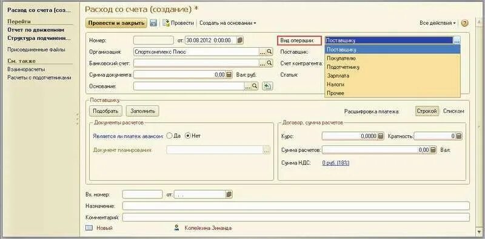Select Нет for Является ли платеж авансом
Image resolution: width=485 pixels, height=239 pixels.
pos(187,136)
